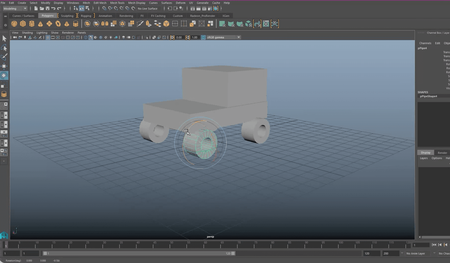This screenshot has height=263, width=450.
Task: Toggle the view transform button beside sRGB gamma
Action: [x=203, y=37]
